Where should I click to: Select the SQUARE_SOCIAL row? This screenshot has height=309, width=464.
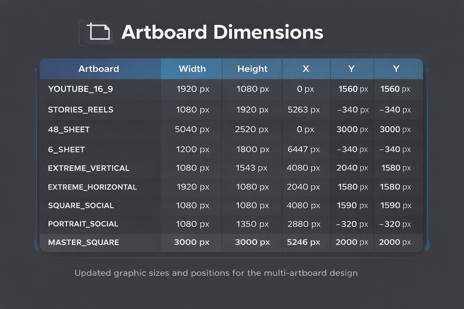(x=181, y=205)
